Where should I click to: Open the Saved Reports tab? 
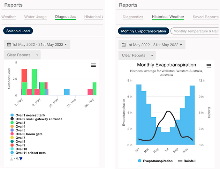(x=205, y=17)
